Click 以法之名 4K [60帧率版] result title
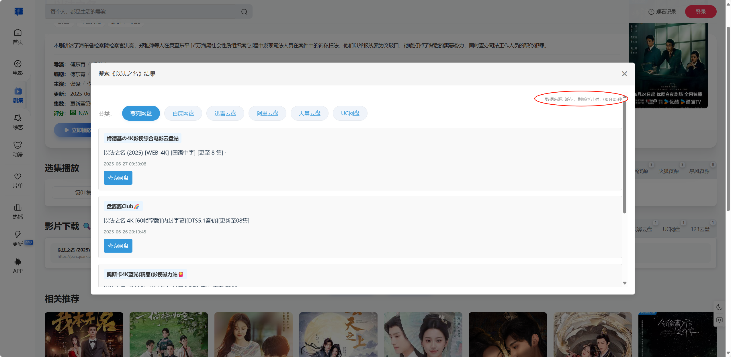 [x=177, y=221]
